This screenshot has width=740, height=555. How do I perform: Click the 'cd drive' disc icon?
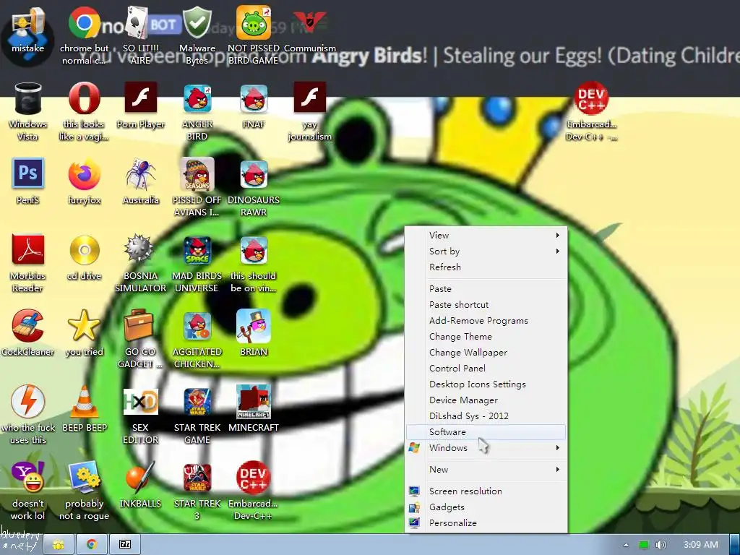pos(84,250)
